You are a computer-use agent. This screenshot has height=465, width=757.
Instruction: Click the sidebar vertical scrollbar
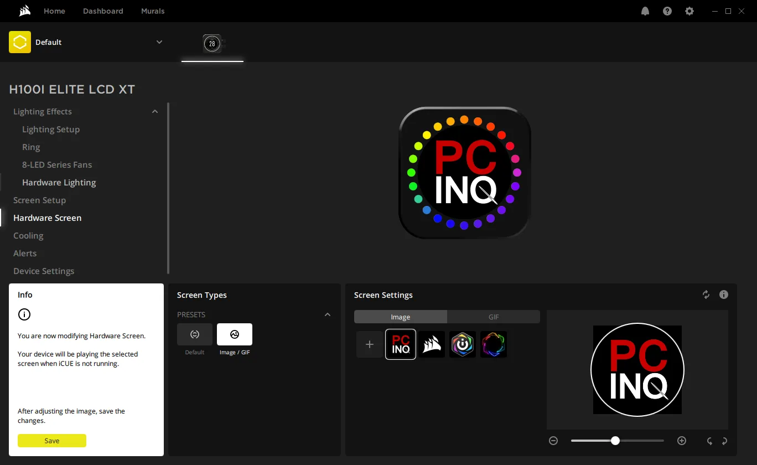point(168,188)
